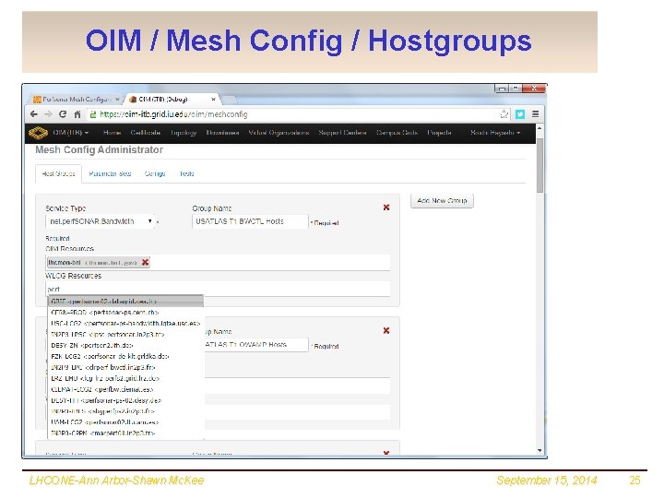Click the Add New Group button

point(442,201)
